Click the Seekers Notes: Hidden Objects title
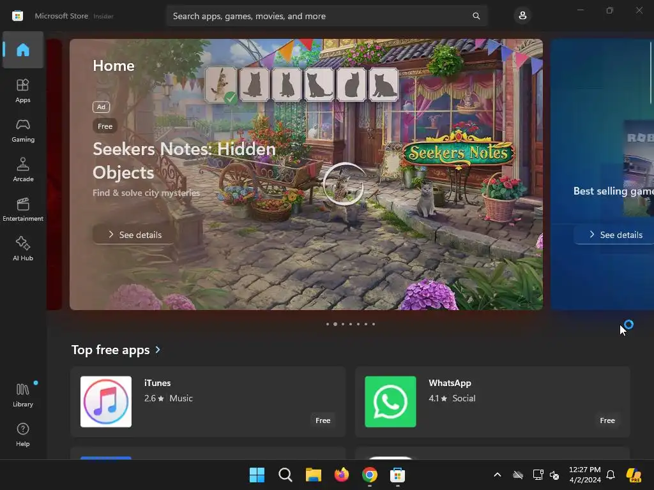The width and height of the screenshot is (654, 490). [x=184, y=160]
